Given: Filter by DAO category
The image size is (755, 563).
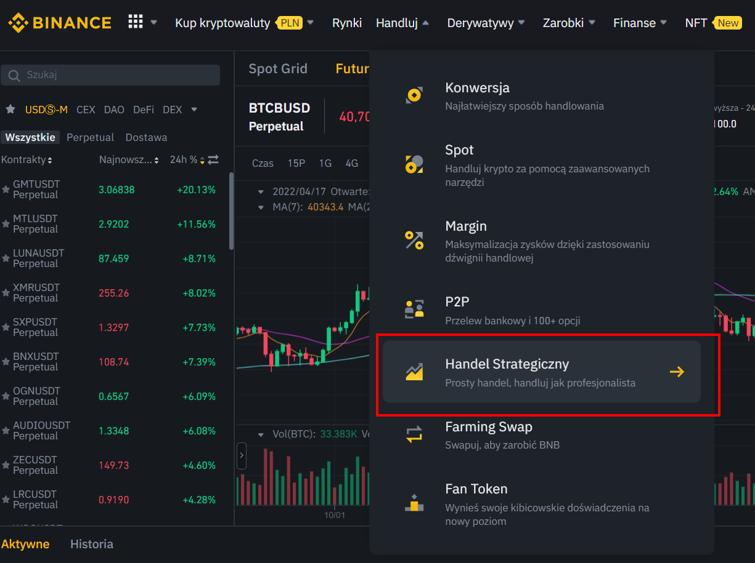Looking at the screenshot, I should coord(114,110).
